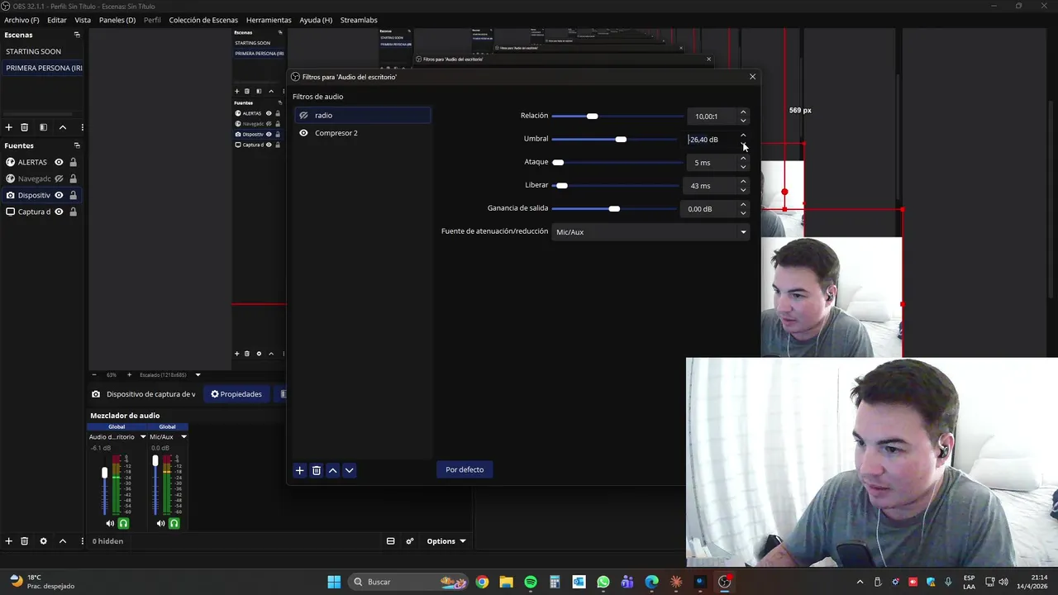Open the Paneles menu
Viewport: 1058px width, 595px height.
coord(117,20)
